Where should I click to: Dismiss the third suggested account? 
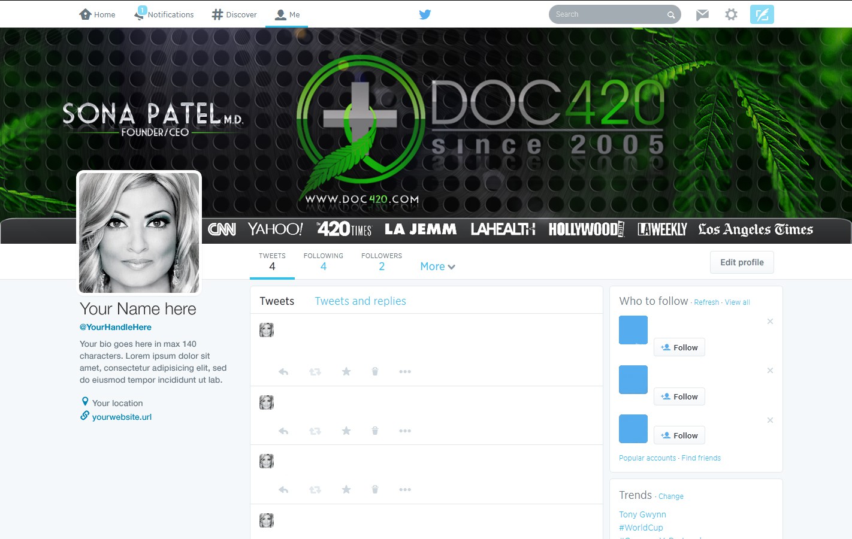pyautogui.click(x=771, y=420)
